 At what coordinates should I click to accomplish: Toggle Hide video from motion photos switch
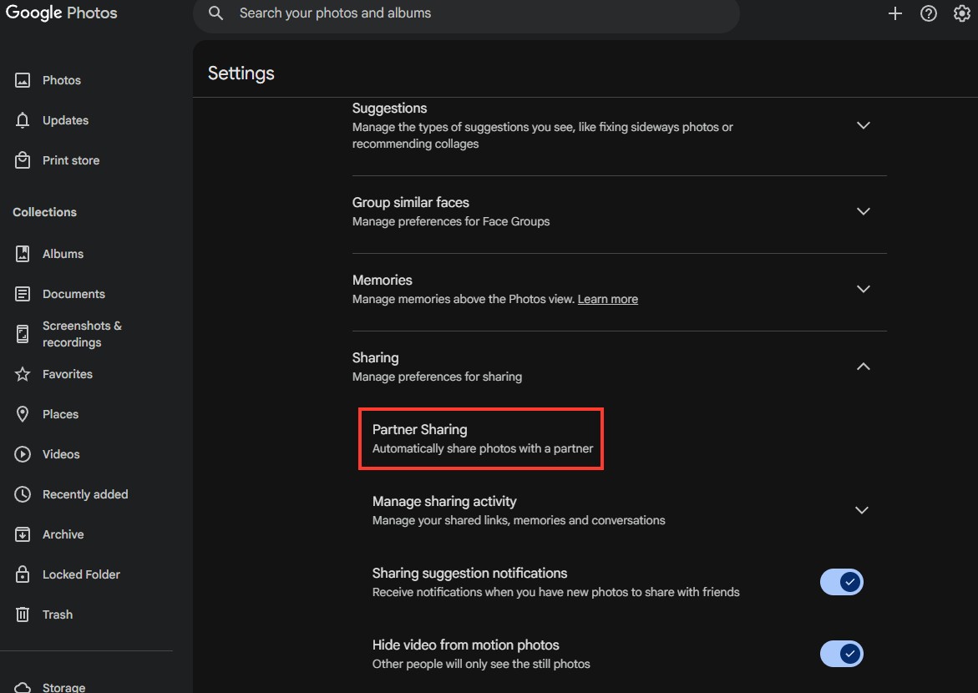tap(841, 654)
